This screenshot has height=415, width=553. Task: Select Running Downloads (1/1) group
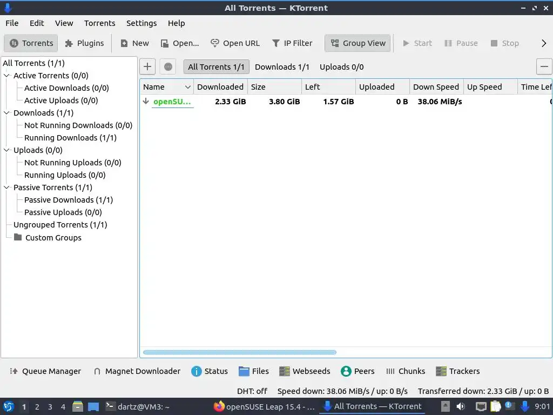click(70, 138)
